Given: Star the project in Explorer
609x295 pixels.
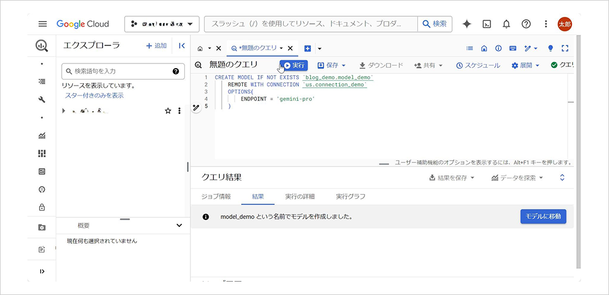Looking at the screenshot, I should [168, 111].
